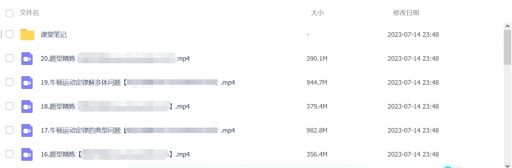Sort list by 修改日期 column header
This screenshot has height=168, width=512.
406,13
